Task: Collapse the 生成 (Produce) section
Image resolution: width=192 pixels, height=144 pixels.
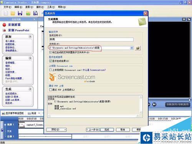Action: point(30,89)
